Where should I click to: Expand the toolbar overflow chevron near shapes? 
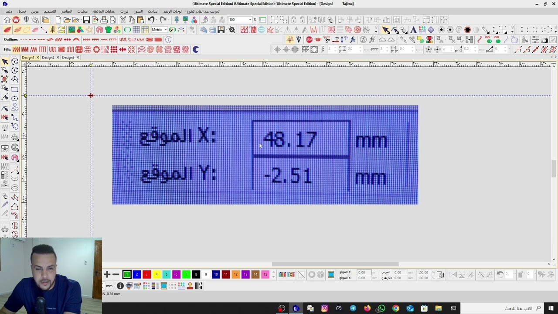pyautogui.click(x=512, y=30)
